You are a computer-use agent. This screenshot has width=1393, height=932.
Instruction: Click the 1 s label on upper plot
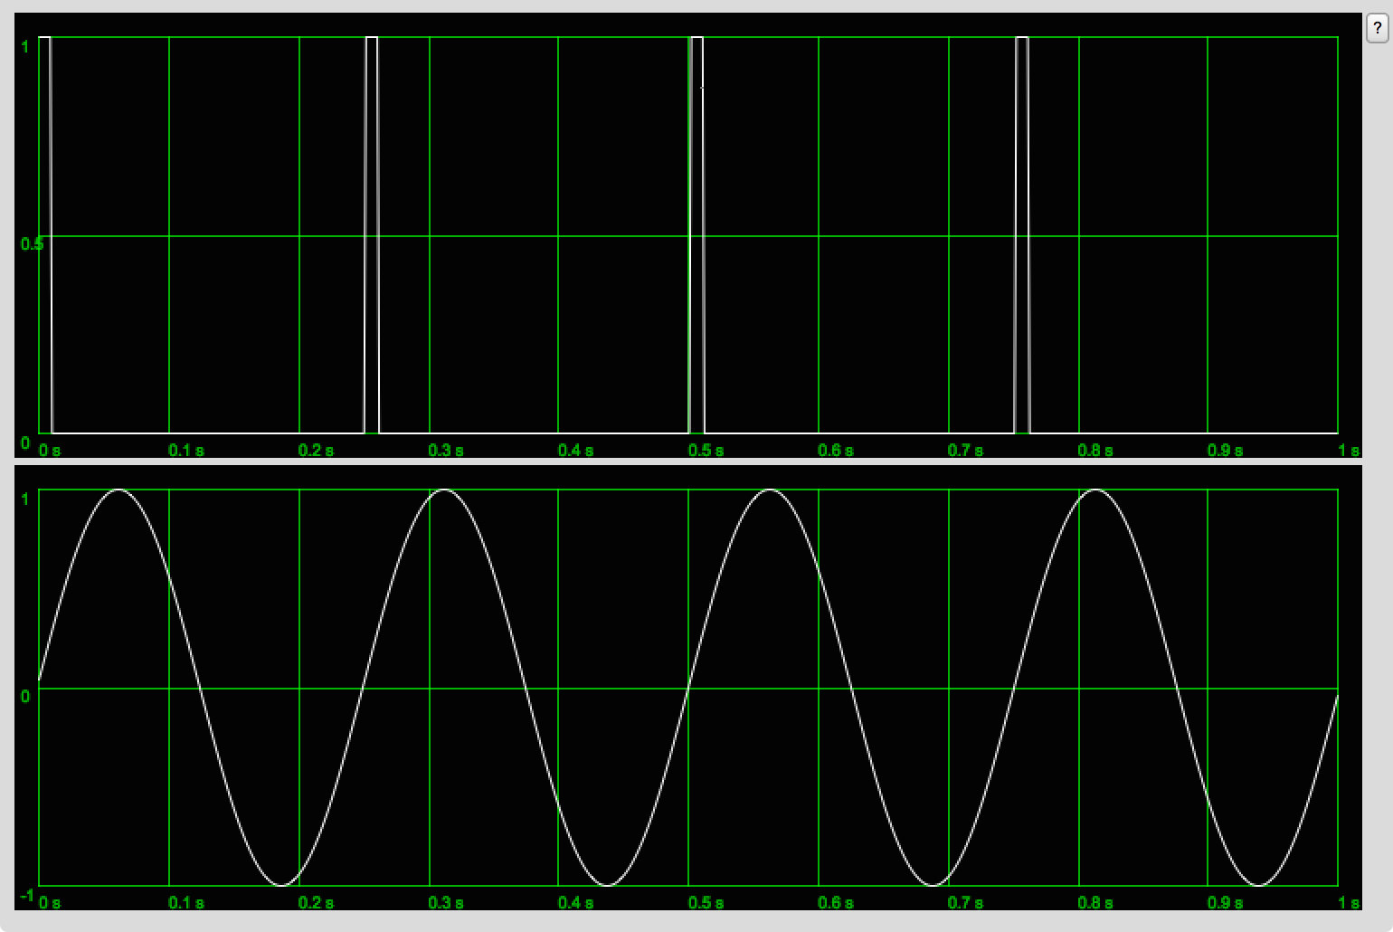coord(1349,450)
